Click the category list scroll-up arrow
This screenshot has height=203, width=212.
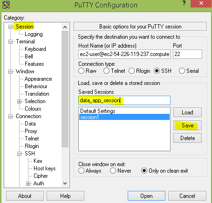point(65,27)
